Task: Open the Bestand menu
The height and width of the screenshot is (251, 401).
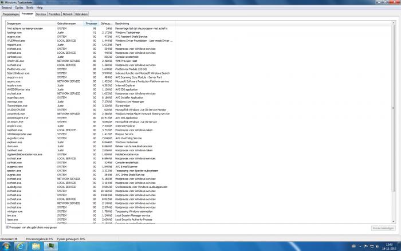Action: (6, 7)
